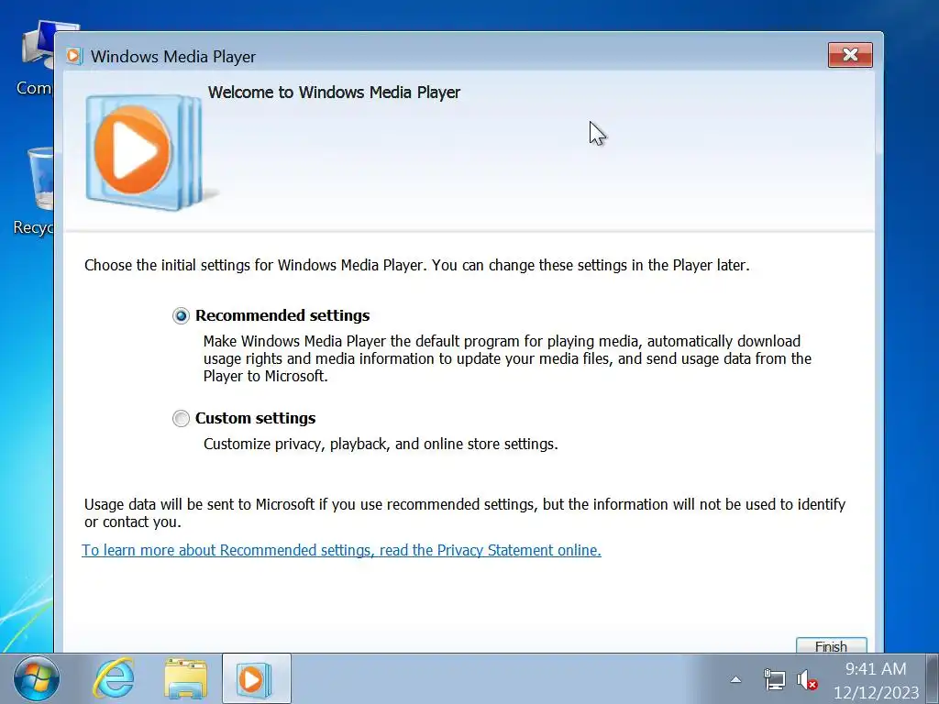Open the Privacy Statement online link
This screenshot has height=704, width=939.
point(341,550)
